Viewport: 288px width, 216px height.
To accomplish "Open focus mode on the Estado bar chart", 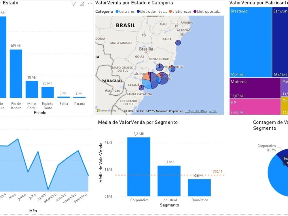I will pos(82,4).
